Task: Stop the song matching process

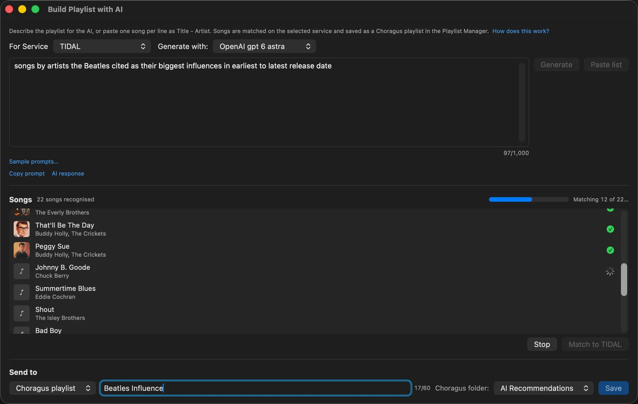Action: coord(542,344)
